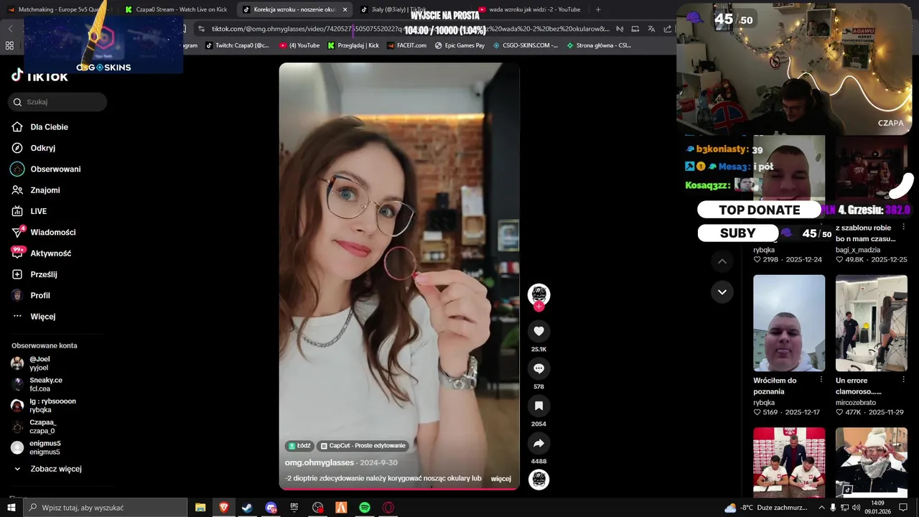Click the Łódź location tag
919x517 pixels.
click(x=299, y=446)
